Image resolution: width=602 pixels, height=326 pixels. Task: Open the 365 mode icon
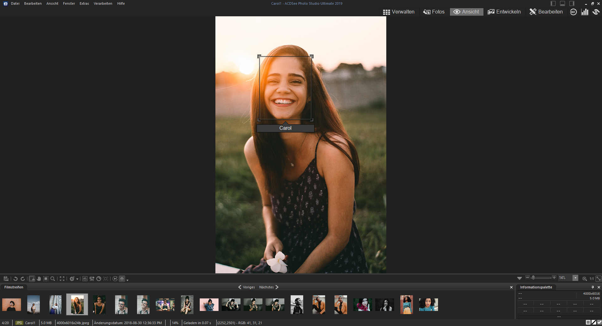point(573,12)
